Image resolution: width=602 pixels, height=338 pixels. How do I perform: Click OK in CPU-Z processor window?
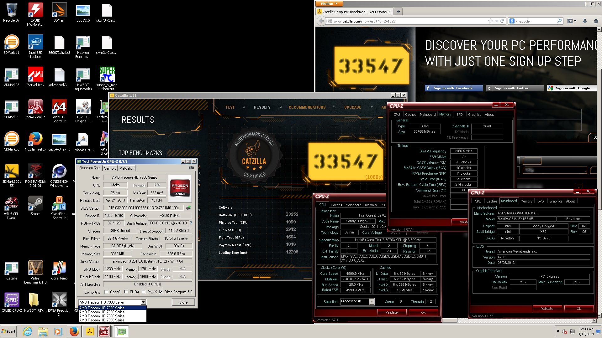point(423,312)
